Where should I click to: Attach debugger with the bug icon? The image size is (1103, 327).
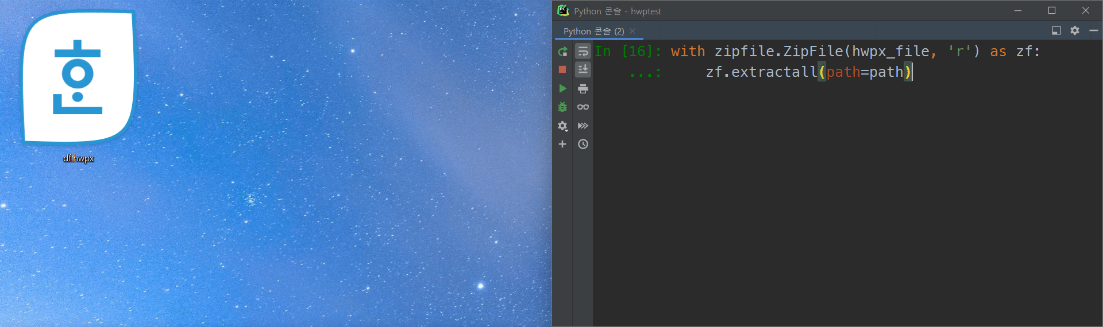562,107
